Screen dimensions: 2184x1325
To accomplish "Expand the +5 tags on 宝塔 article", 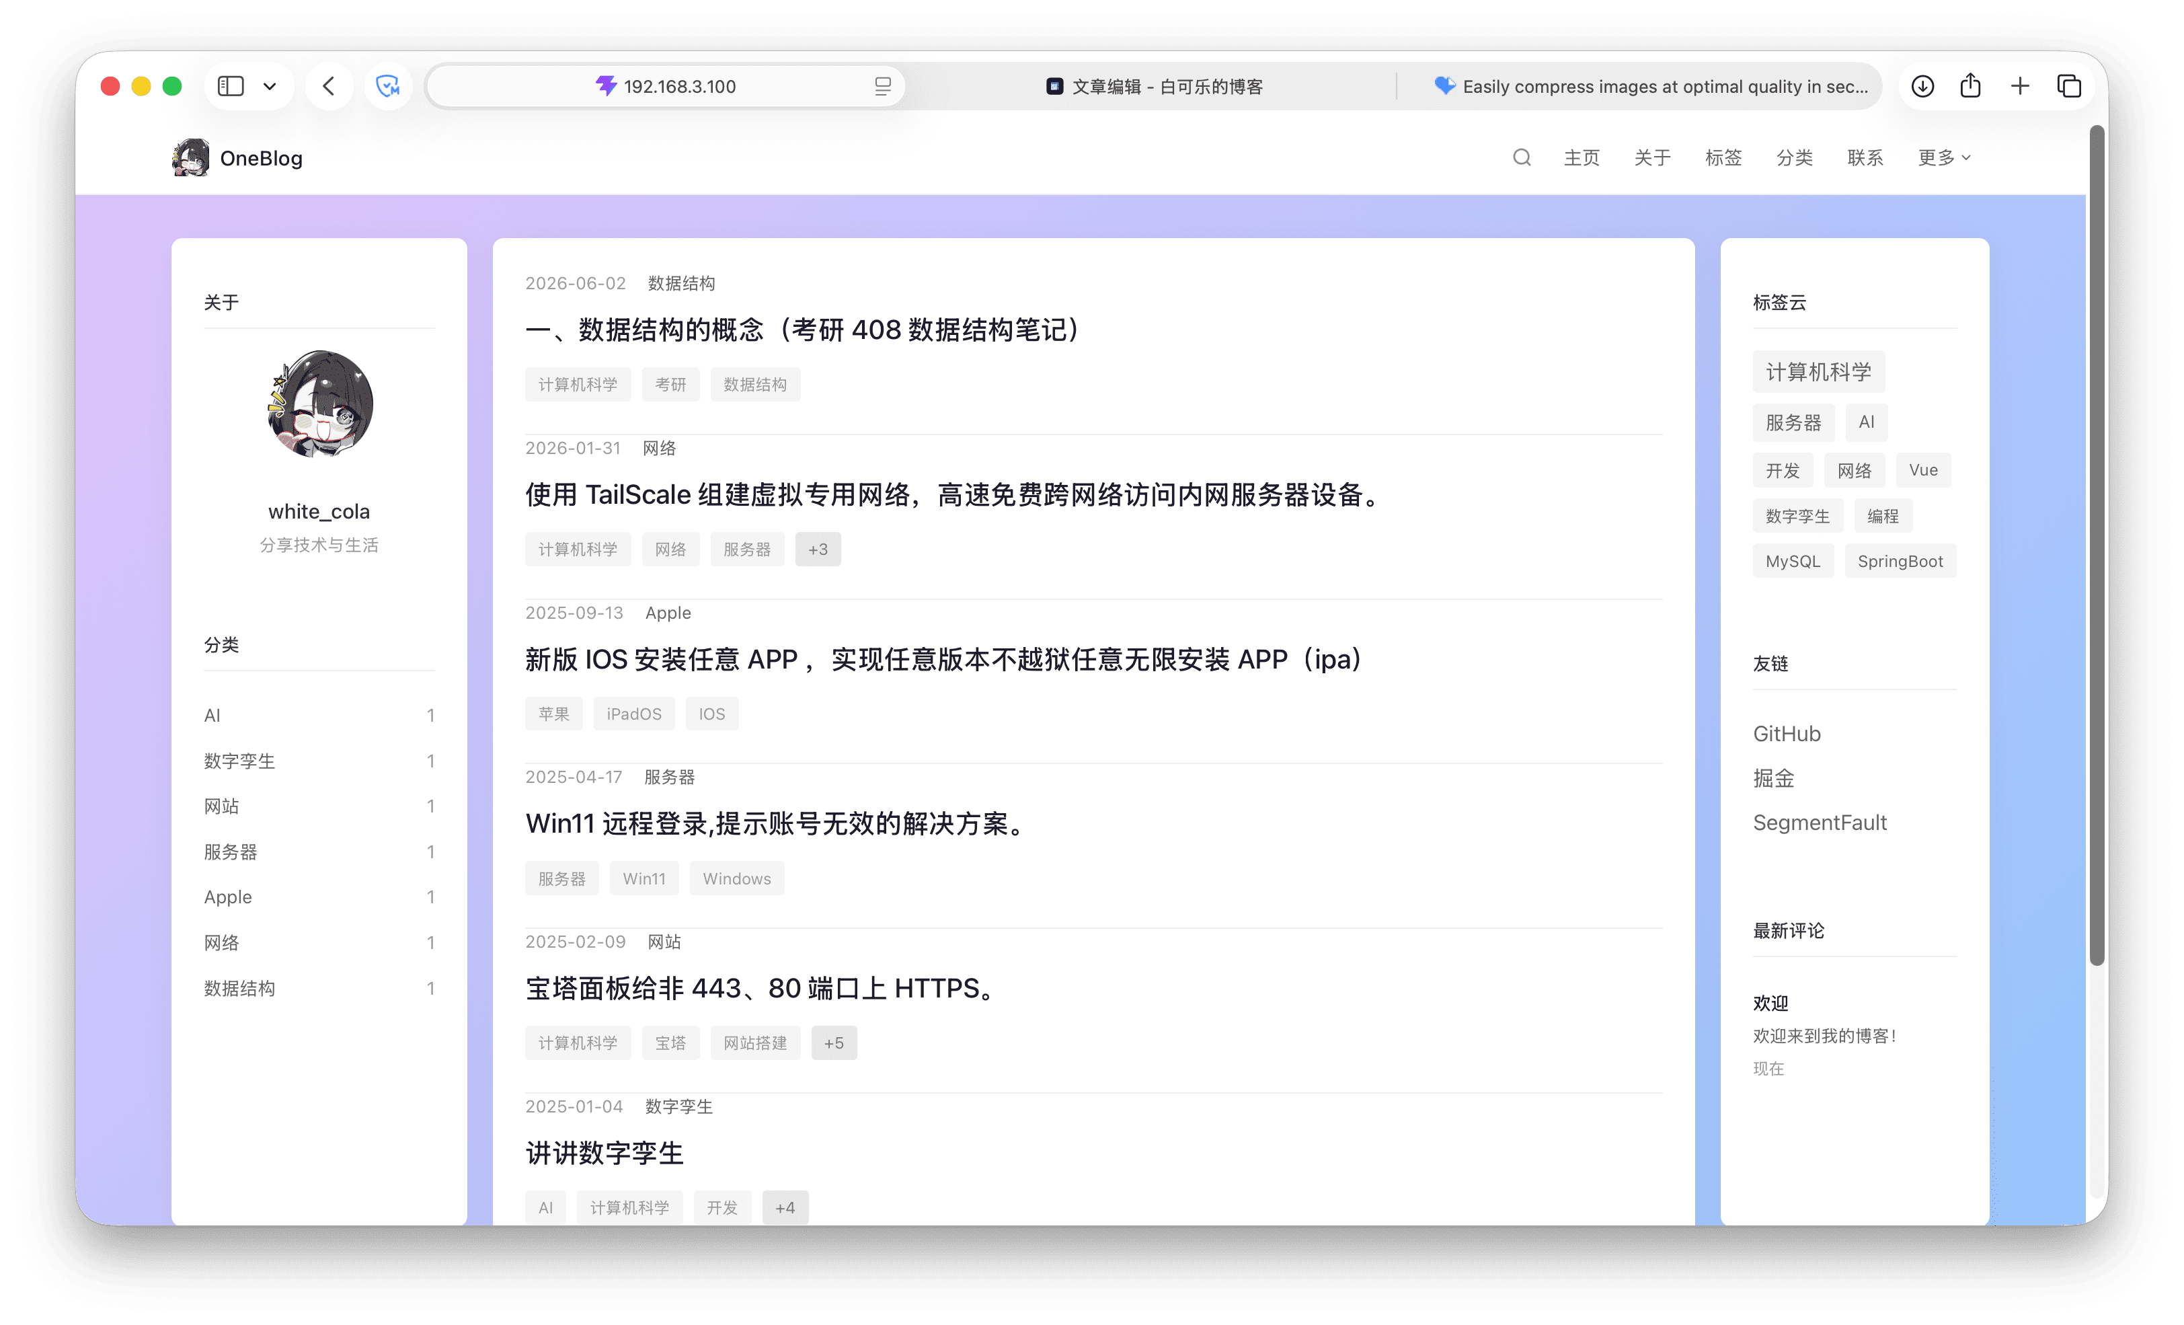I will [834, 1044].
